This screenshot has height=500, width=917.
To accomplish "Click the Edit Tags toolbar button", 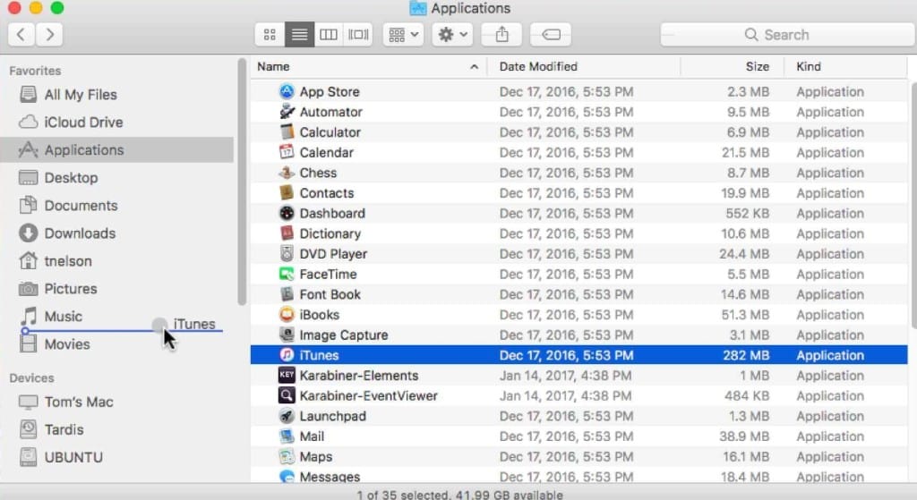I will 551,35.
